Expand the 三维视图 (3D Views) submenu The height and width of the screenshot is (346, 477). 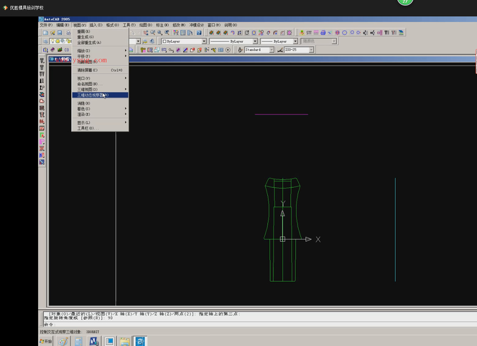100,89
